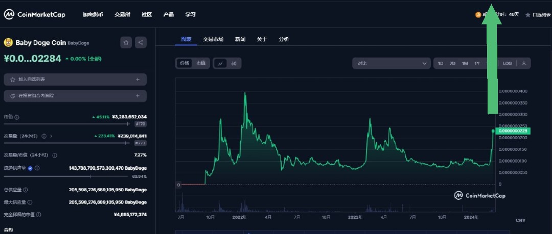552x234 pixels.
Task: Click the 加入自选列表 button
Action: click(x=75, y=80)
